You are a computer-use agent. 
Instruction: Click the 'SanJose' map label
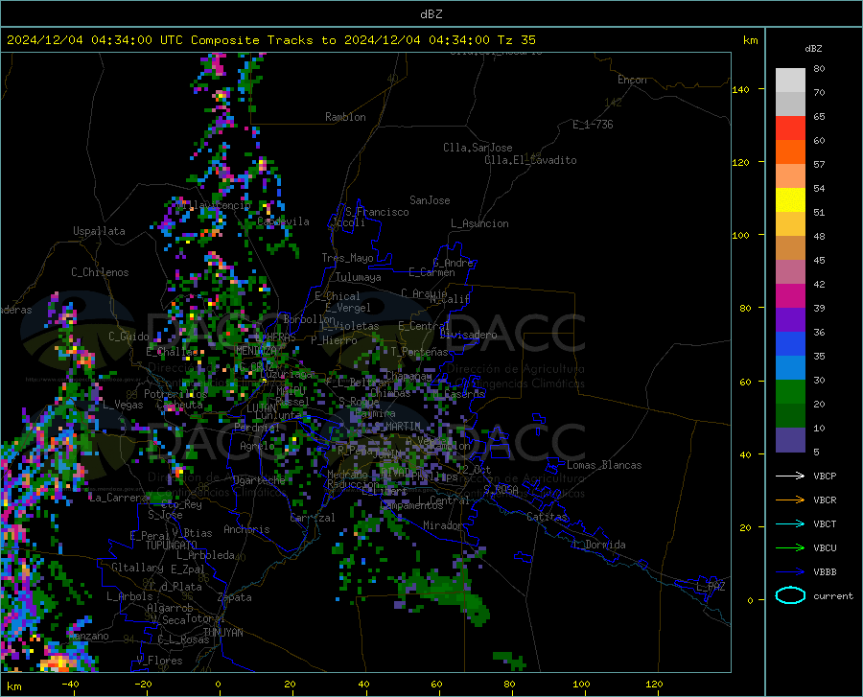430,200
